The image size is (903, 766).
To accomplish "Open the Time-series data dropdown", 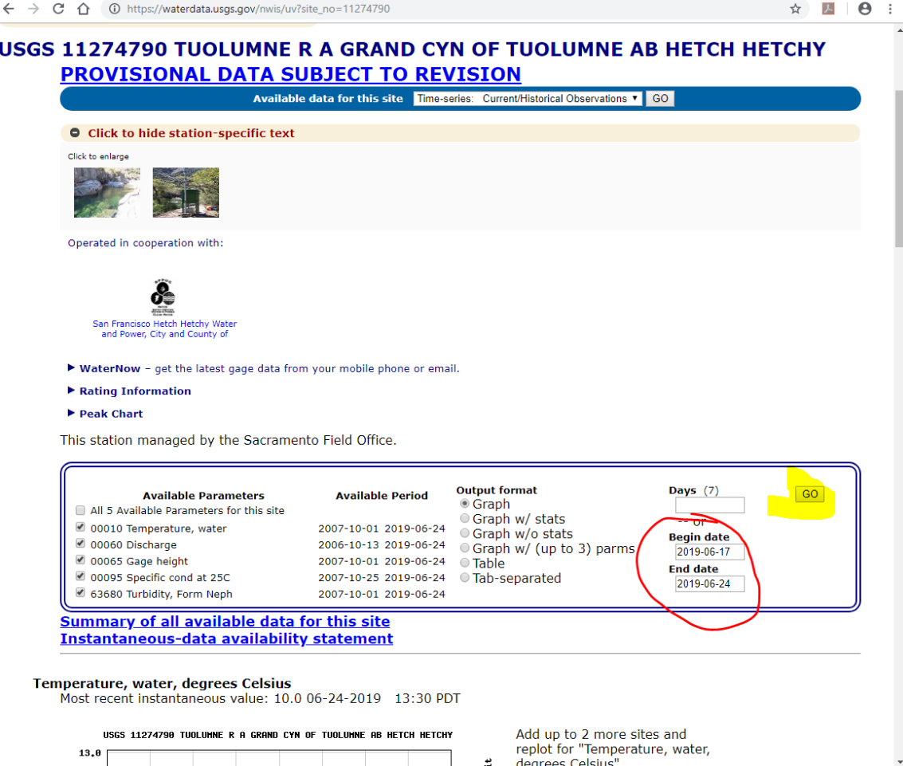I will point(528,99).
